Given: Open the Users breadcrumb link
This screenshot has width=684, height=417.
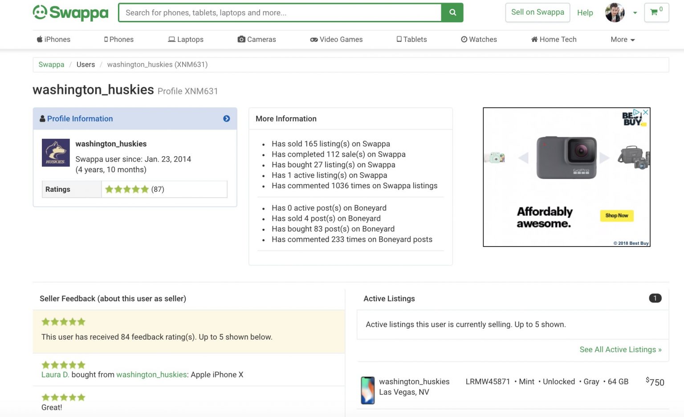Looking at the screenshot, I should 85,64.
